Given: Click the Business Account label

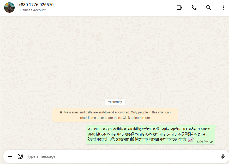Looking at the screenshot, I should pyautogui.click(x=32, y=10).
